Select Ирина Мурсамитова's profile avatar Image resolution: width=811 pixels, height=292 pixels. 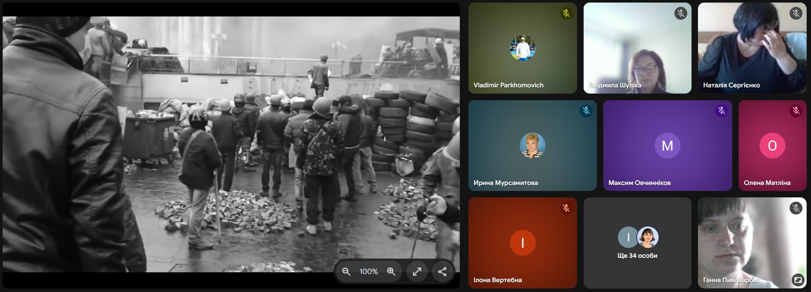(x=532, y=146)
